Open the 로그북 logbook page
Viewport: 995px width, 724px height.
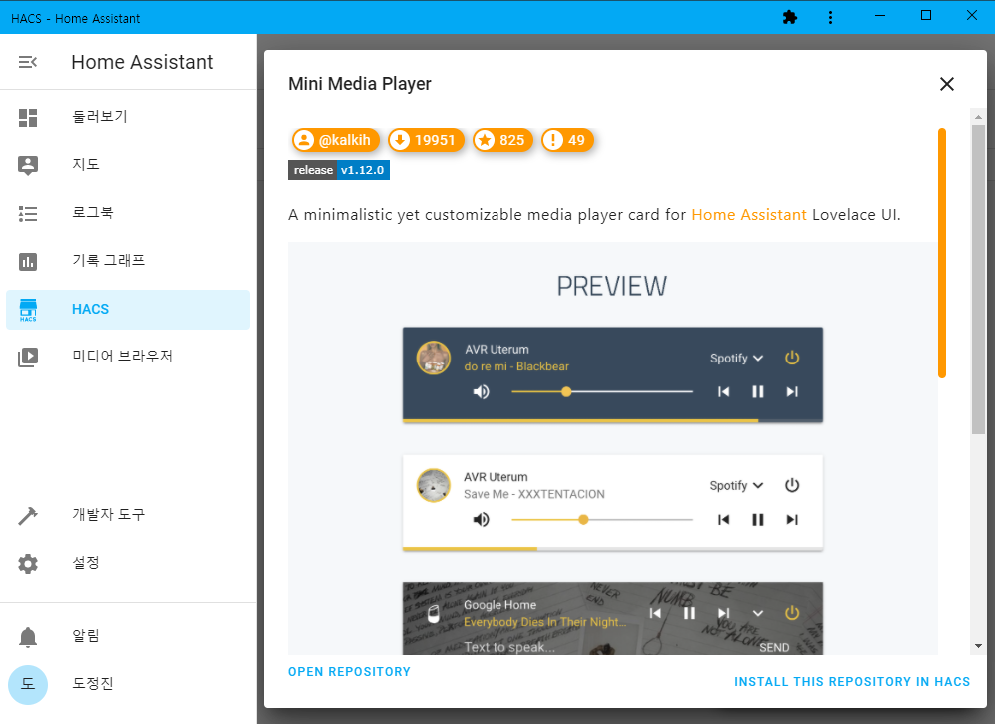coord(128,213)
